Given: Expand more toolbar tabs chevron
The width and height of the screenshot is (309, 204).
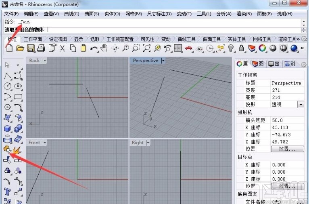Looking at the screenshot, I should [298, 39].
